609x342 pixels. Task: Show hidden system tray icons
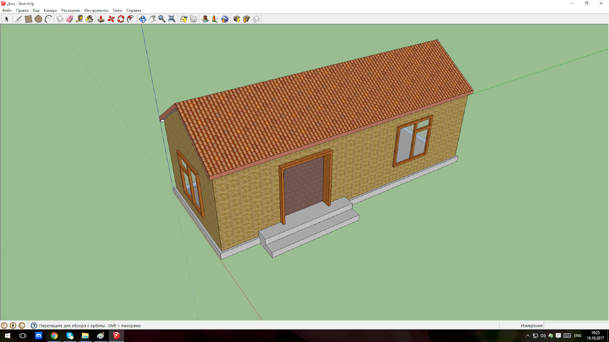pyautogui.click(x=528, y=336)
